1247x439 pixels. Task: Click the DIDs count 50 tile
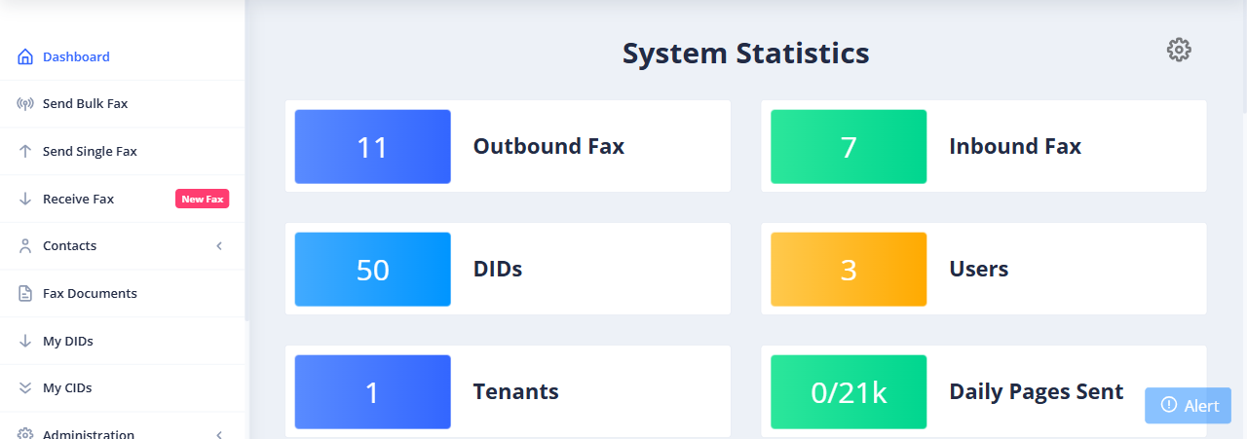pos(372,270)
